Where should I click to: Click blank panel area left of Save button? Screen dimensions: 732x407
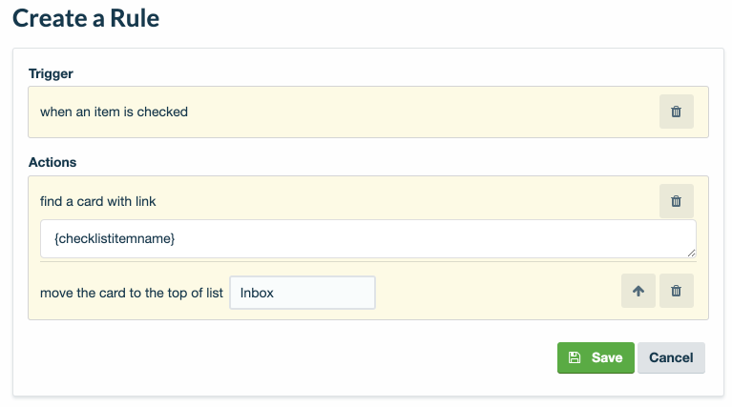(x=286, y=358)
